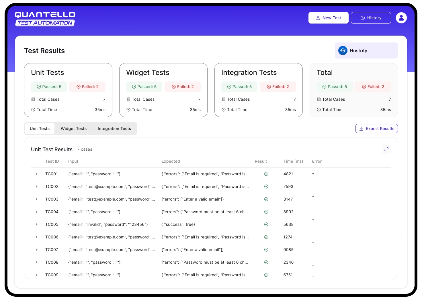The height and width of the screenshot is (303, 422).
Task: Click the Passed: 5 badge in Unit Tests
Action: pos(49,87)
